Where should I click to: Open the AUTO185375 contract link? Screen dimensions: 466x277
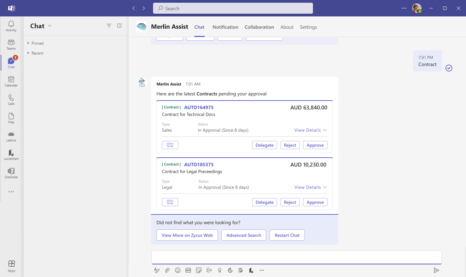(199, 164)
